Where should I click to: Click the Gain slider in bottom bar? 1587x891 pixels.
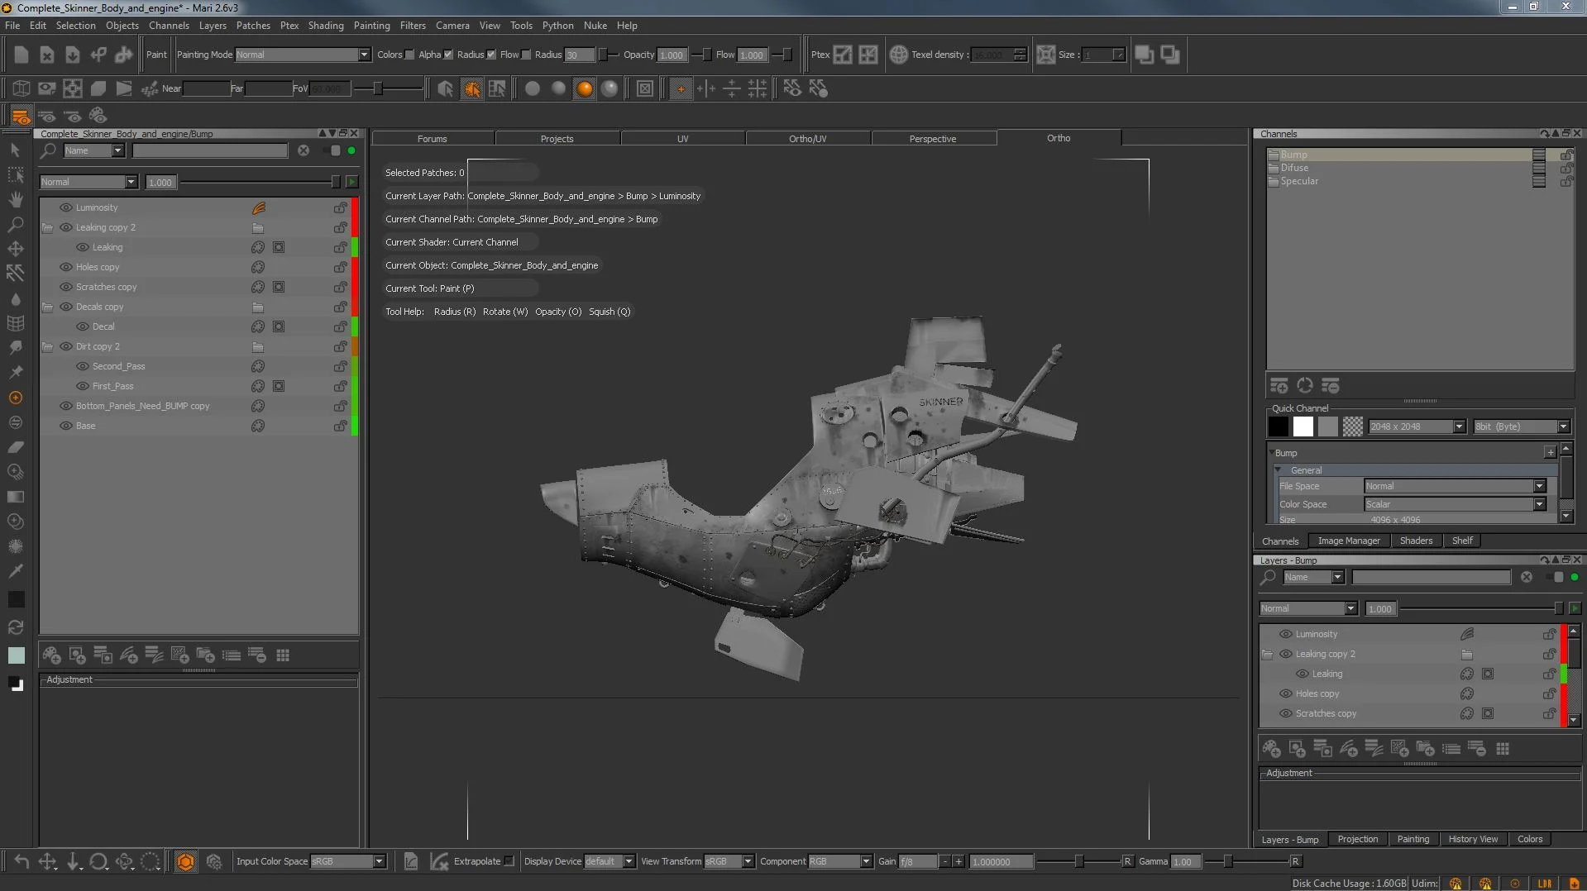coord(1078,861)
